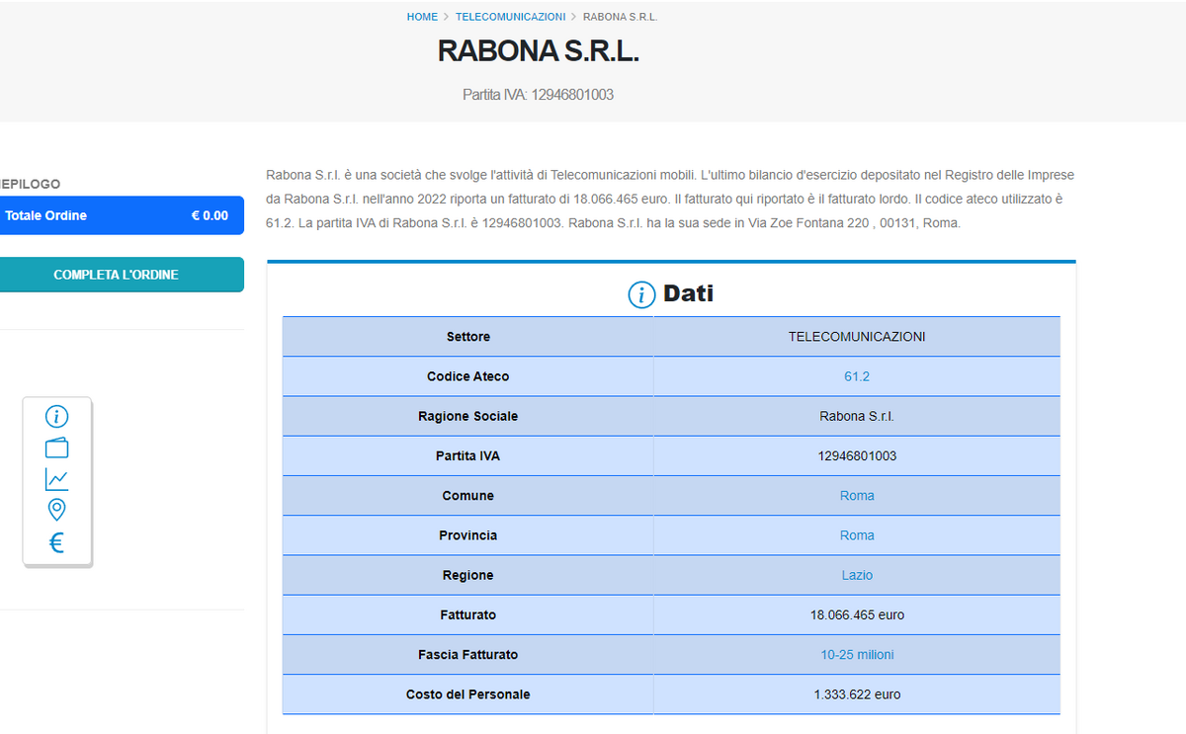Go to HOME breadcrumb
The width and height of the screenshot is (1186, 734).
pyautogui.click(x=422, y=17)
